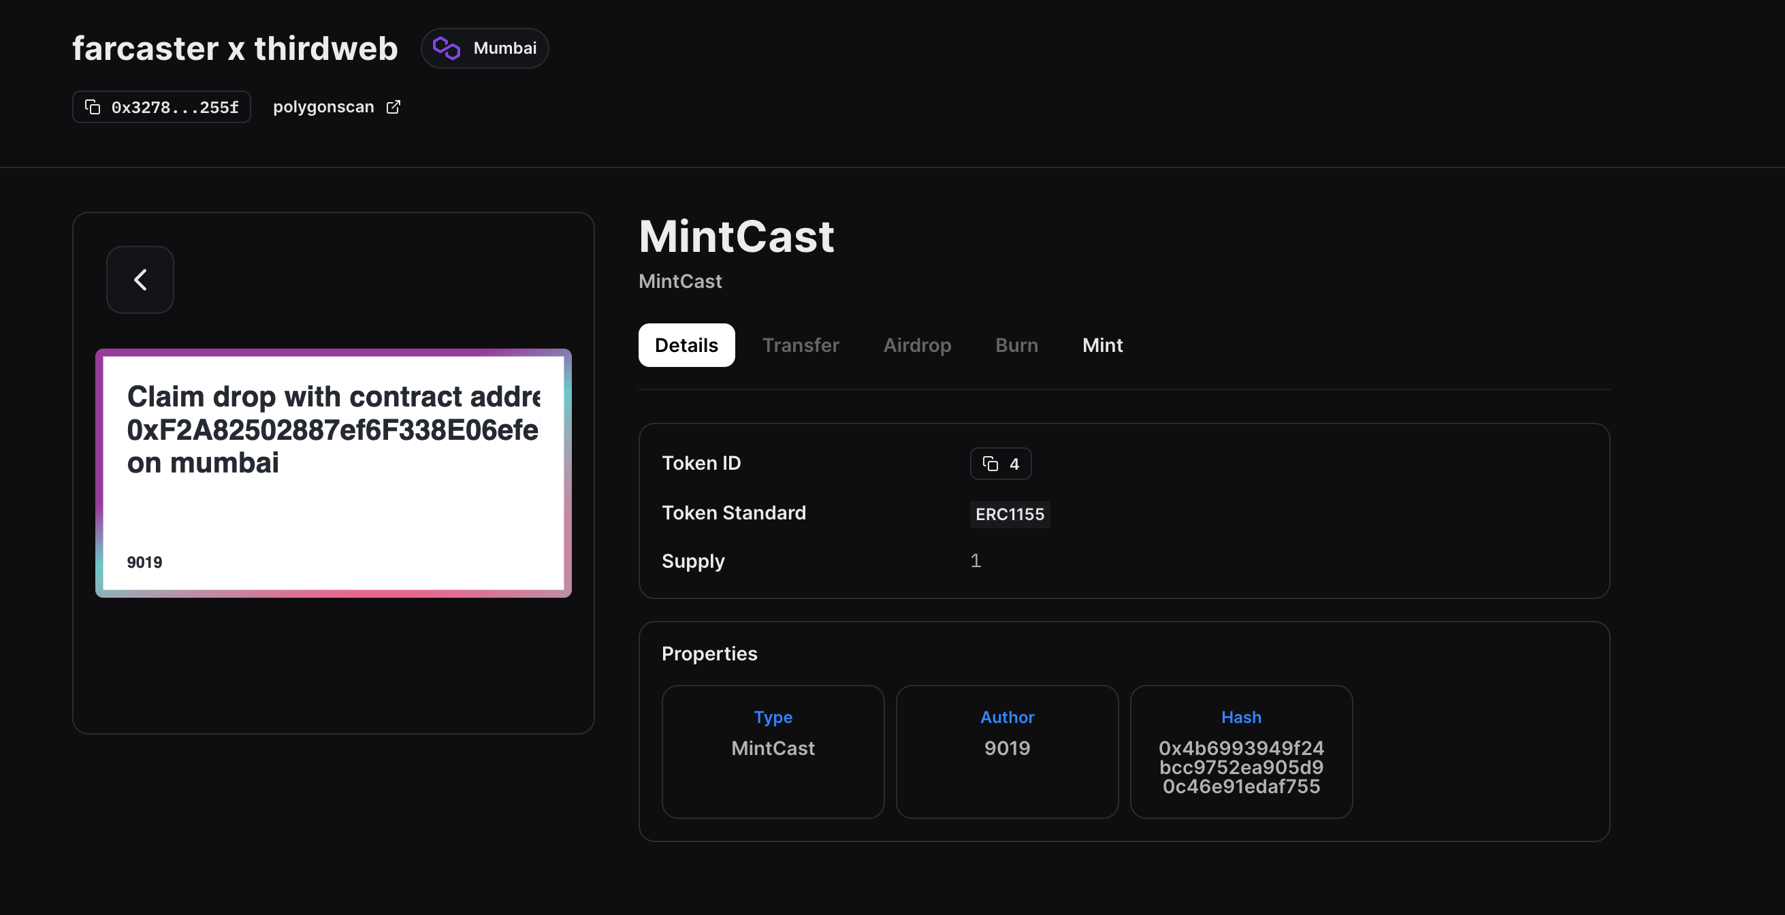Click the Mumbai network badge
This screenshot has width=1785, height=915.
pos(484,48)
